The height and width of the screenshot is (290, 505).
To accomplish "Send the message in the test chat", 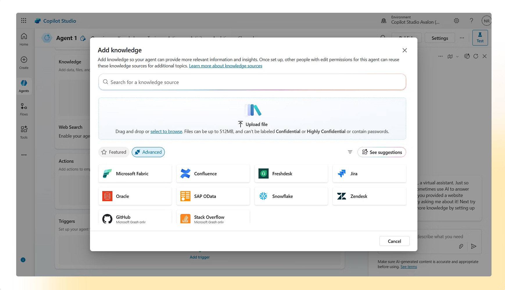I will pos(474,246).
